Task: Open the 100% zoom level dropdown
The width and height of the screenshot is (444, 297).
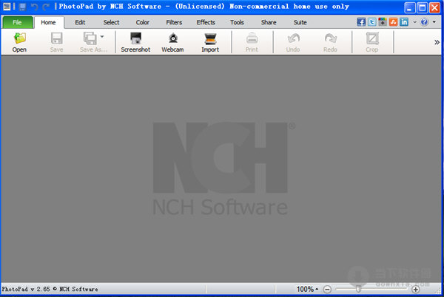Action: 307,289
